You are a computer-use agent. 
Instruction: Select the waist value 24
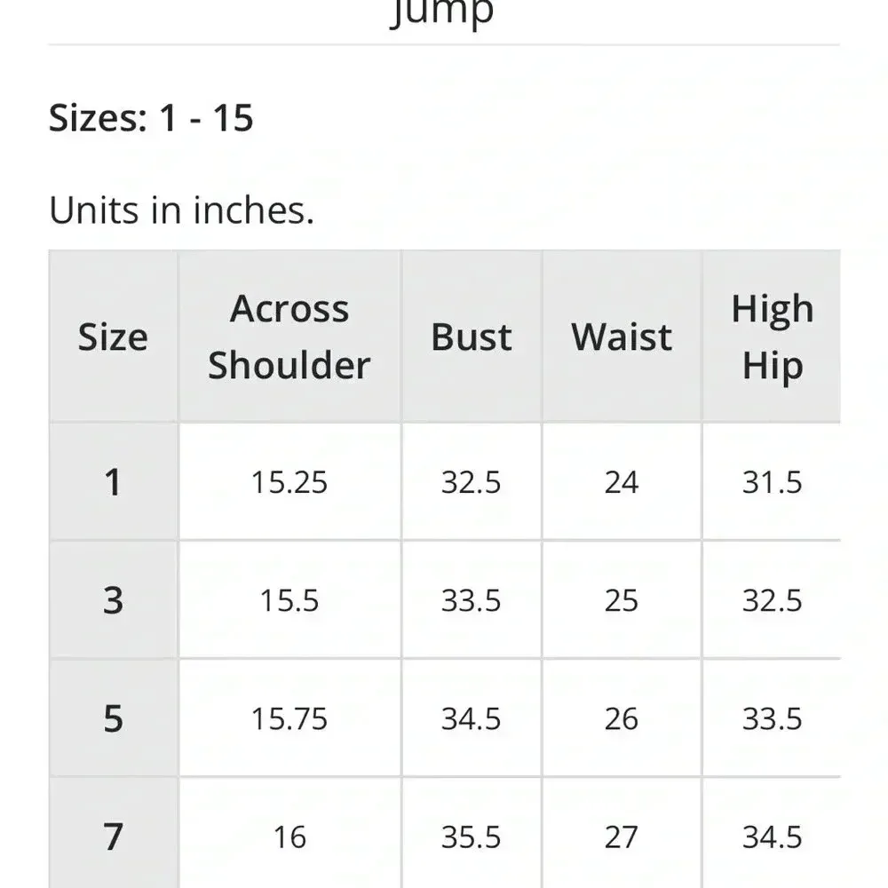[x=622, y=482]
